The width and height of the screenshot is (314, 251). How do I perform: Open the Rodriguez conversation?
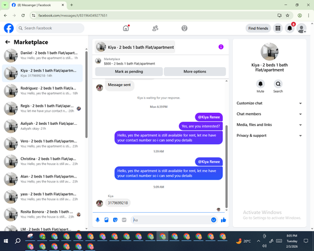coord(42,91)
